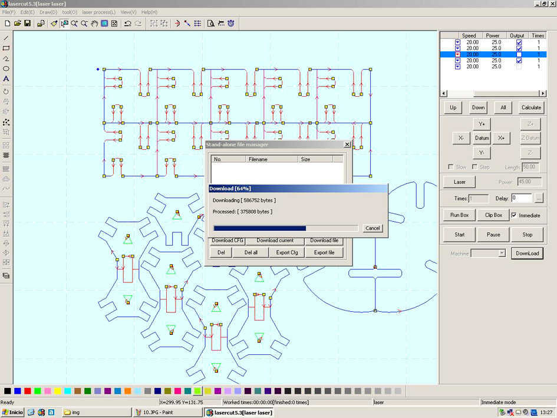Open red mode dropdown in highlighted layer row
This screenshot has height=418, width=557.
pyautogui.click(x=457, y=54)
